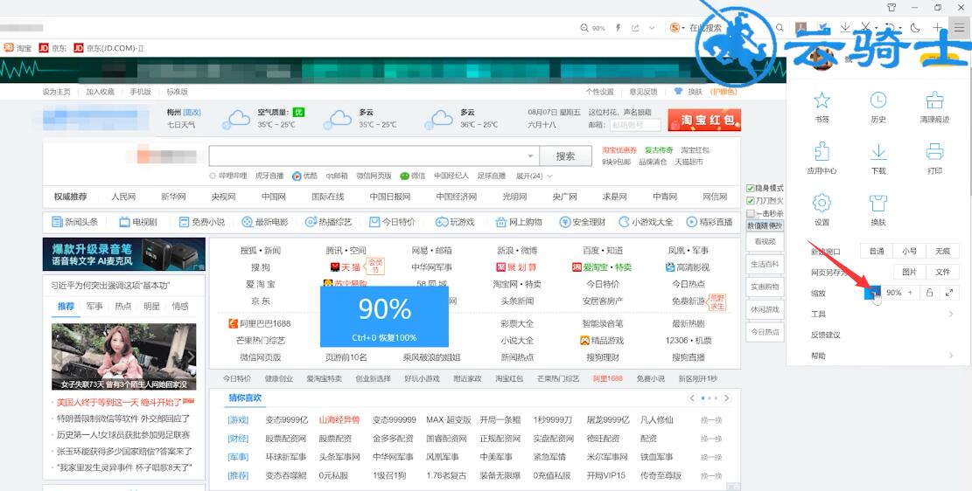Save page as 图片 image
Viewport: 972px width, 491px height.
click(909, 272)
